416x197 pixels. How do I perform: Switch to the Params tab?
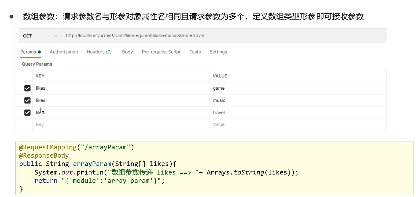click(x=28, y=52)
